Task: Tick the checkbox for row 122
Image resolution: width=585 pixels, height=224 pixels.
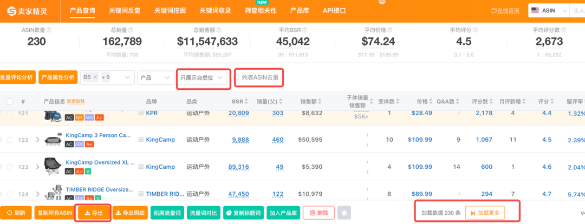Action: (10, 140)
